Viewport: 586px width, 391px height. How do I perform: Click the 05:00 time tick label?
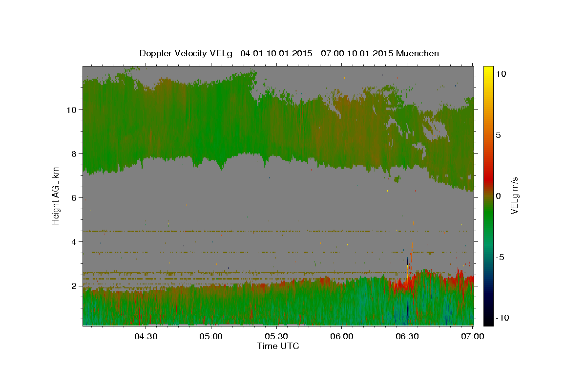(211, 336)
